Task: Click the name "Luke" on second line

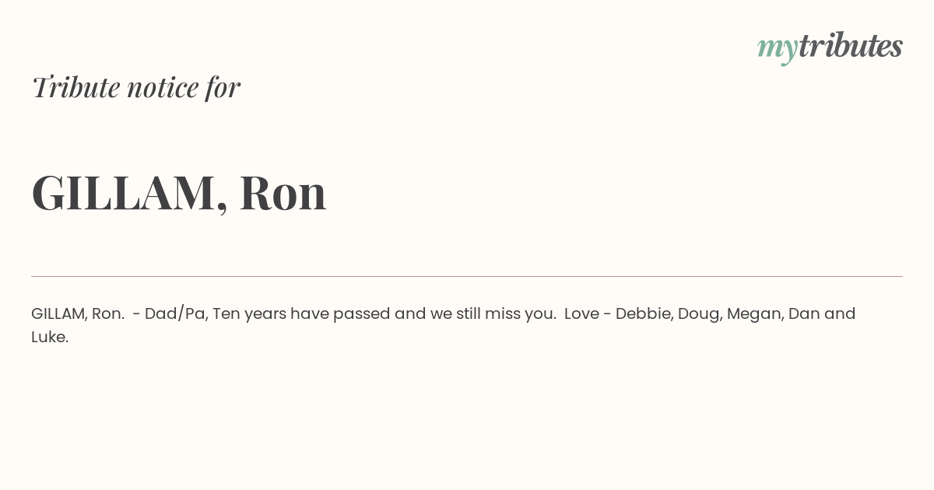Action: [x=49, y=337]
